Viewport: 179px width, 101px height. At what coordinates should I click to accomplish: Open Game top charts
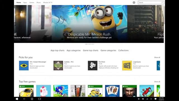tap(91, 50)
